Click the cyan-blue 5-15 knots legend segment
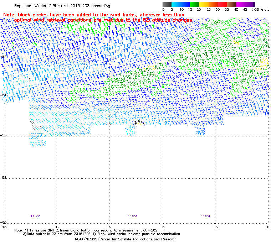 tap(181, 4)
